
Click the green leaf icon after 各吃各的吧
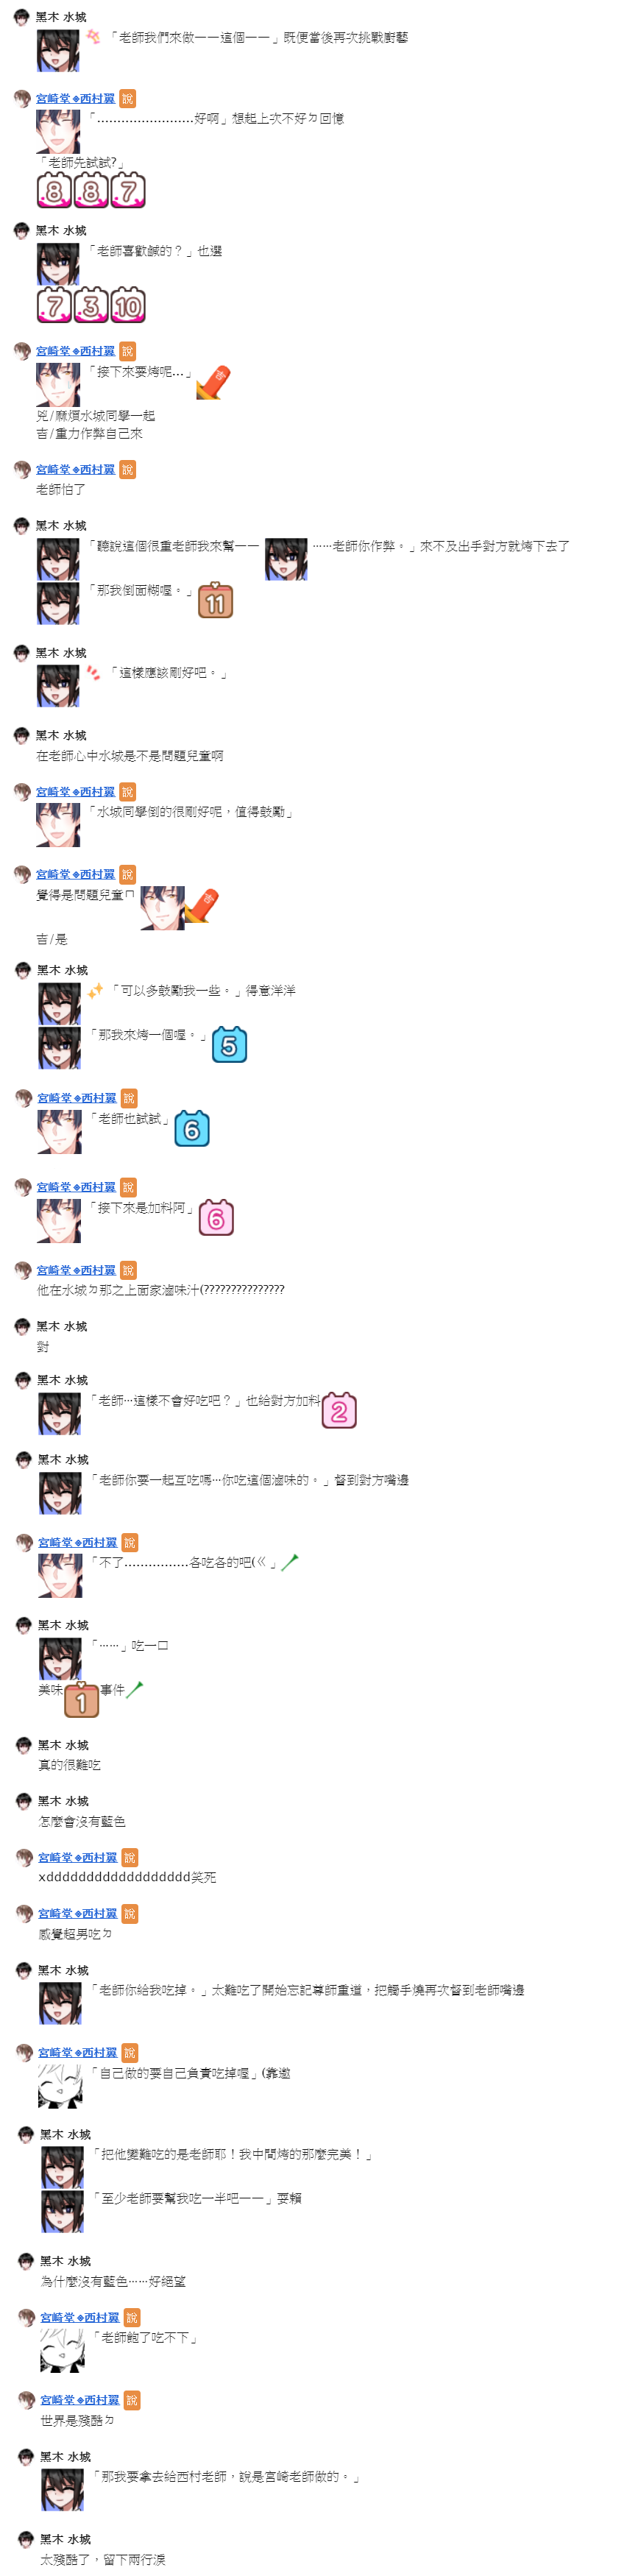pyautogui.click(x=290, y=1562)
